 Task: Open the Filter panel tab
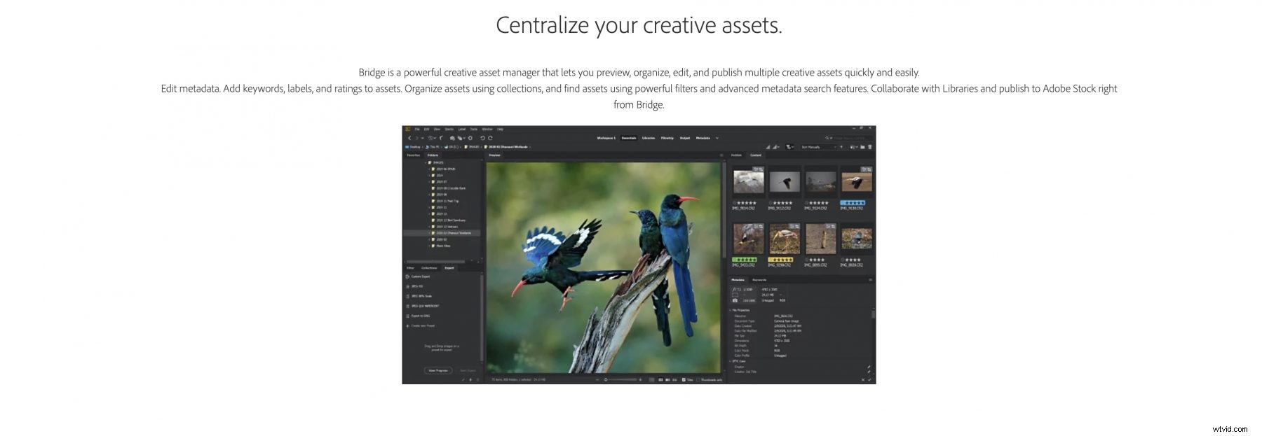pyautogui.click(x=411, y=268)
